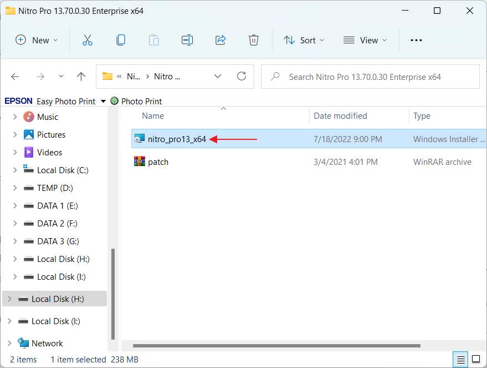Go up one folder level arrow
This screenshot has width=487, height=368.
point(81,77)
